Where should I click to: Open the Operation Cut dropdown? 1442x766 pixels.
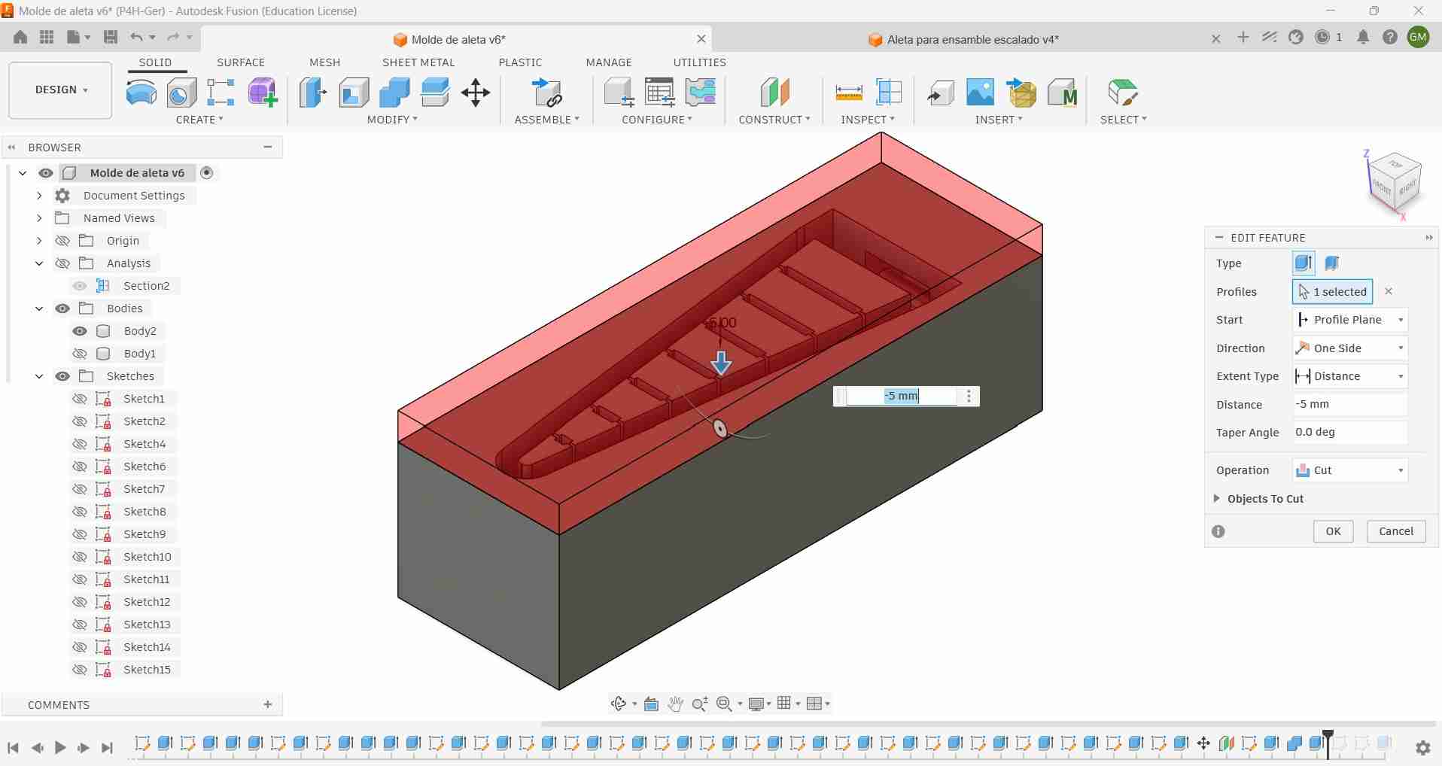1350,470
